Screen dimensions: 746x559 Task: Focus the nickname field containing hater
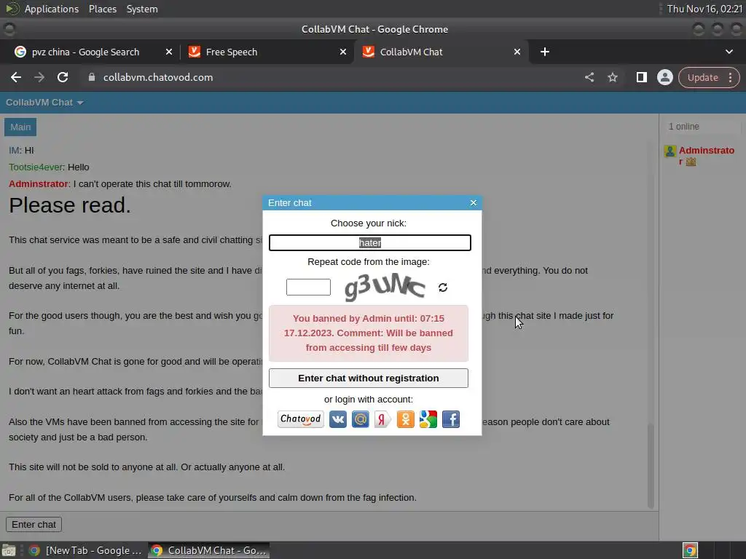click(369, 243)
